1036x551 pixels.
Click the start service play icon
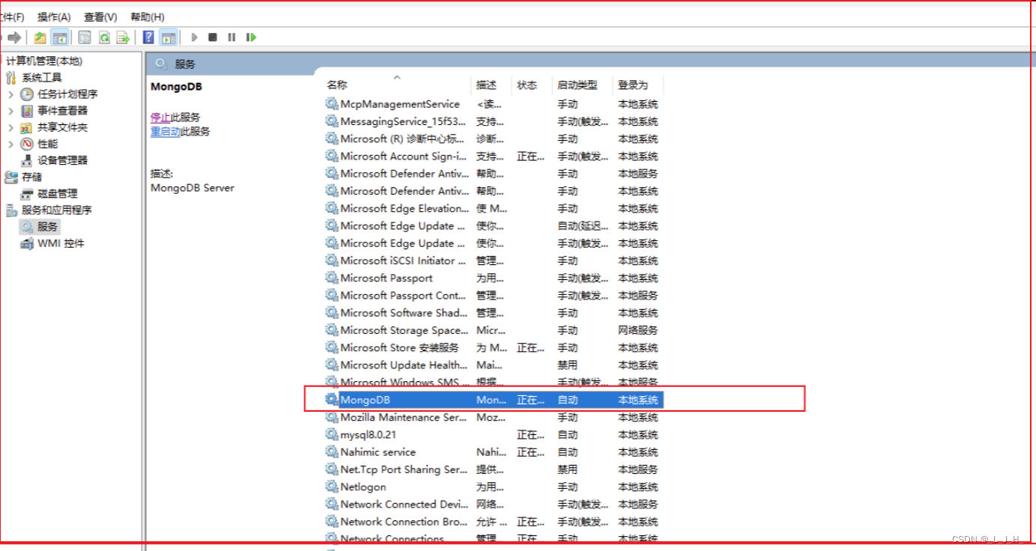pos(195,37)
